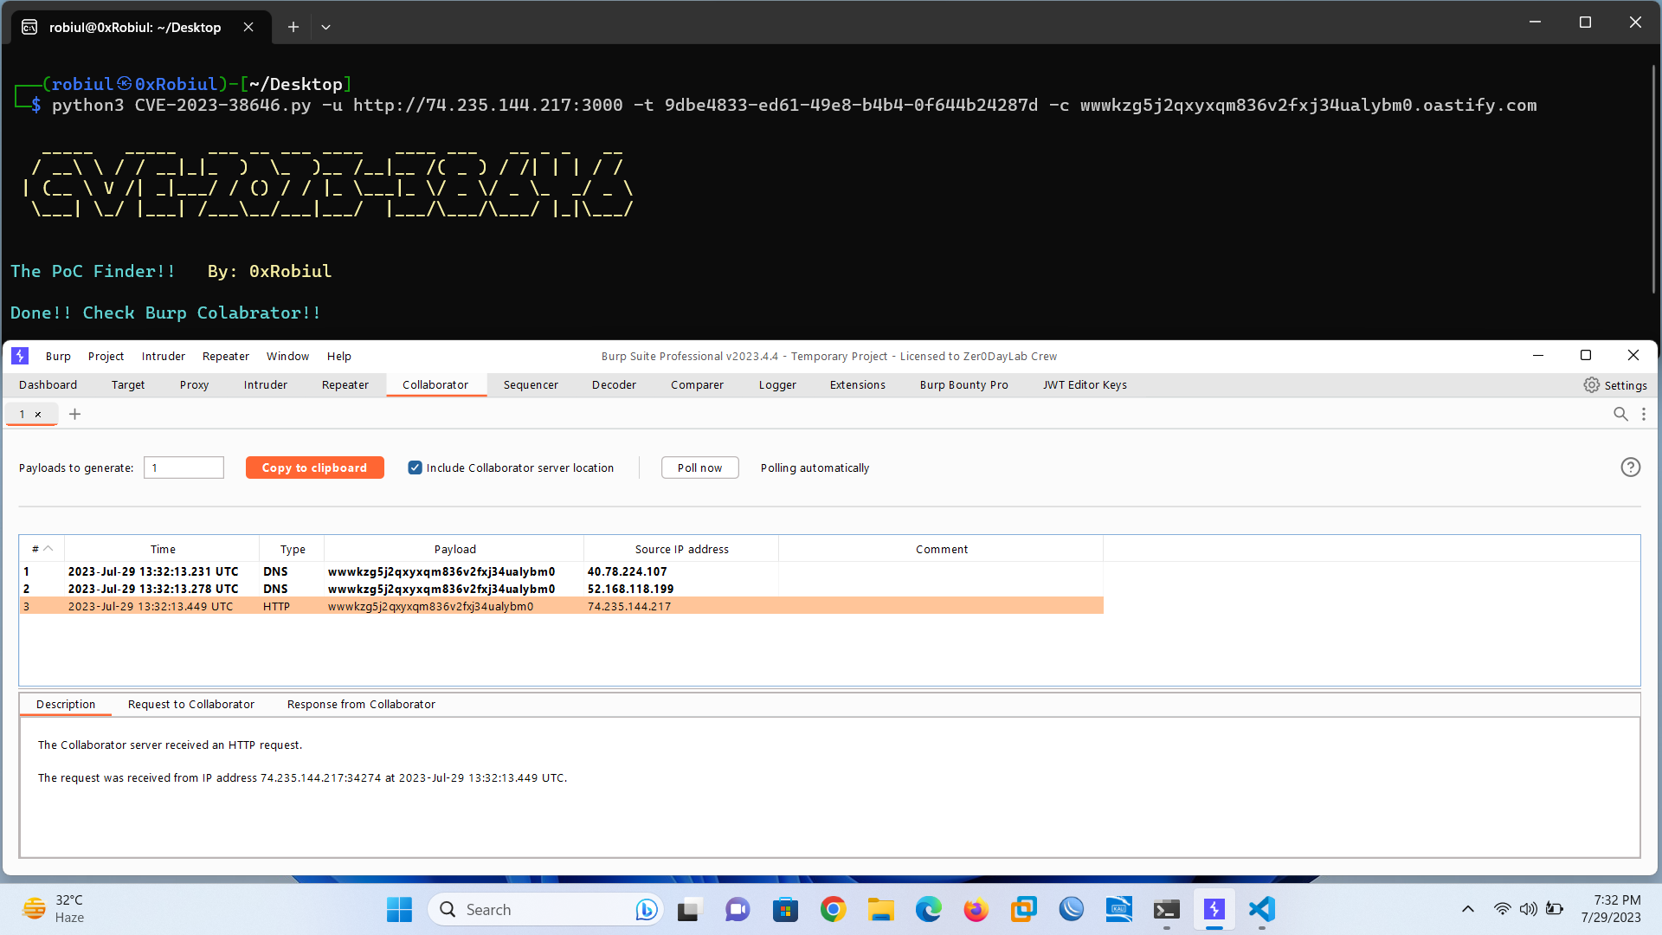Open the volume control in system tray
The image size is (1662, 935).
click(1528, 909)
